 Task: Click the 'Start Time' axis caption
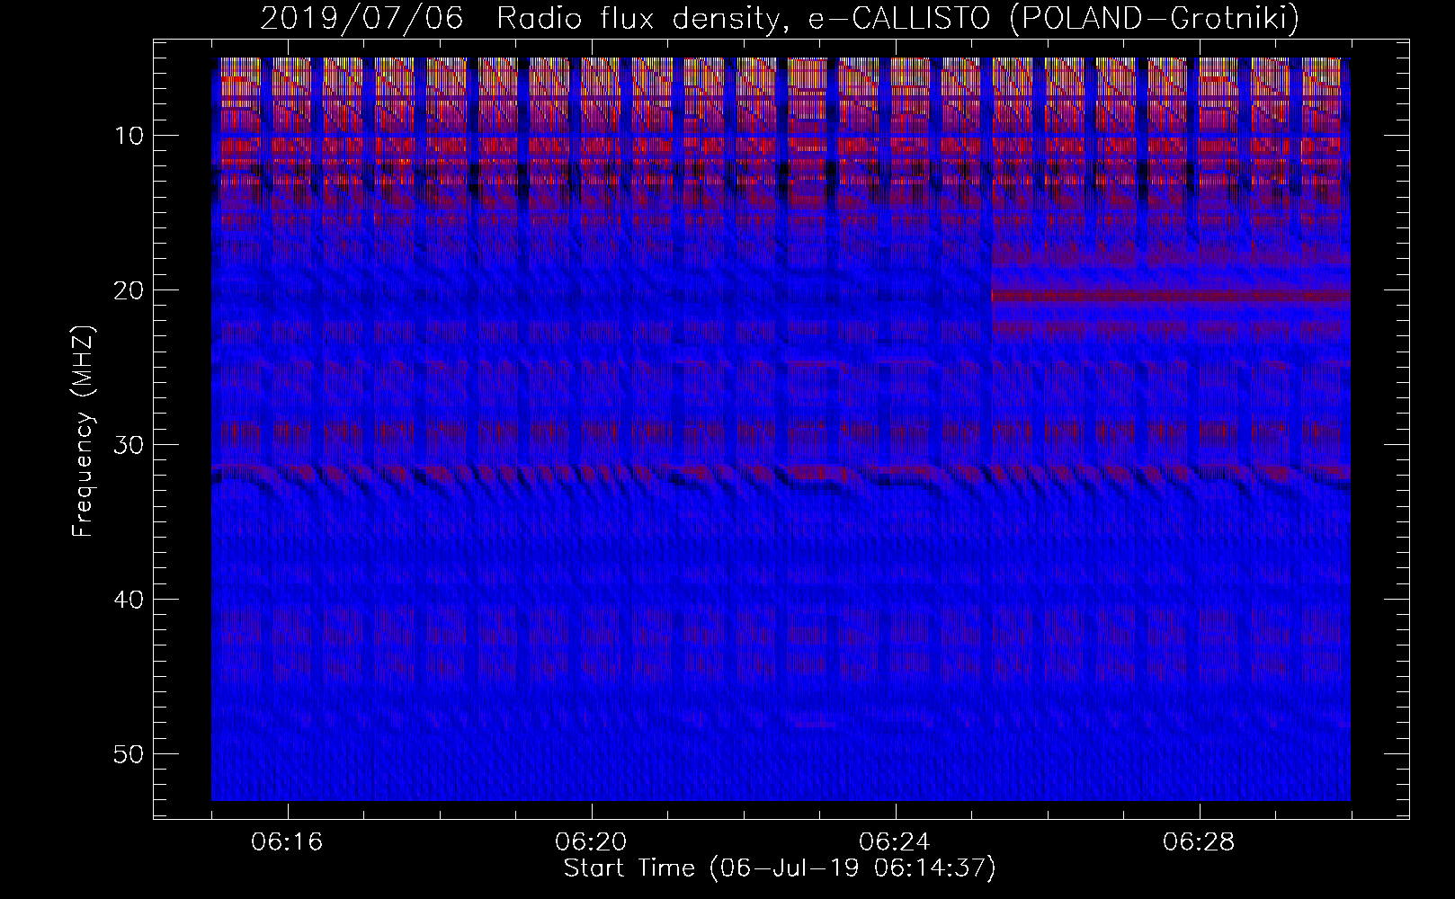pos(780,868)
